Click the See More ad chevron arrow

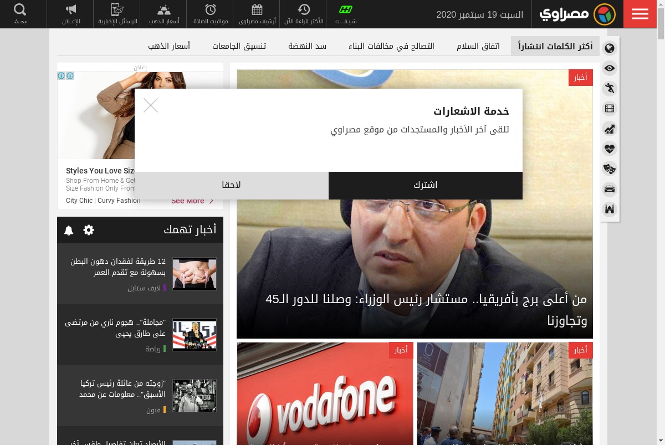211,201
